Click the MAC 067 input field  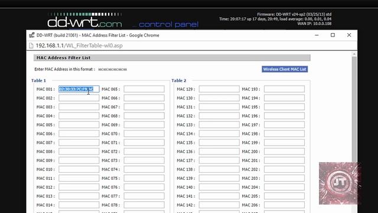pyautogui.click(x=144, y=107)
